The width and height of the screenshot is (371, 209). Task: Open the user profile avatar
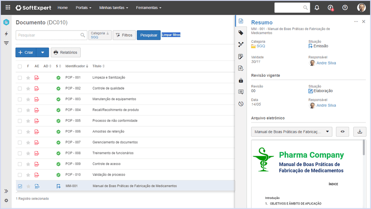(361, 8)
